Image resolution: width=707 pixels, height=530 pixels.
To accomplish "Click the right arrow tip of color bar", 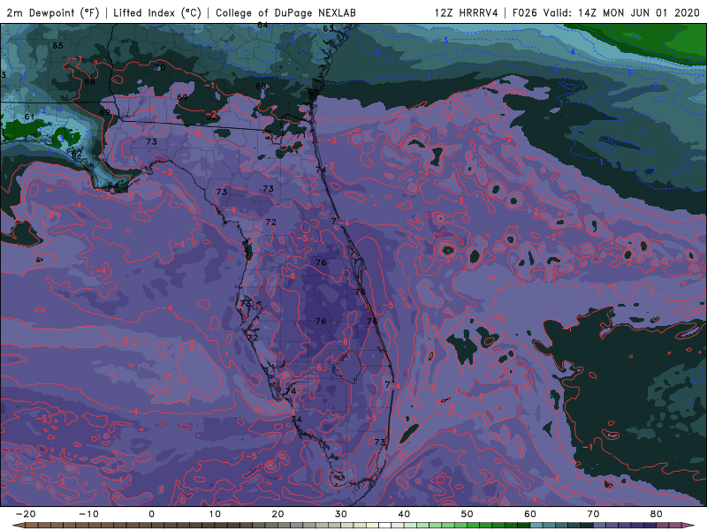I will pos(689,526).
